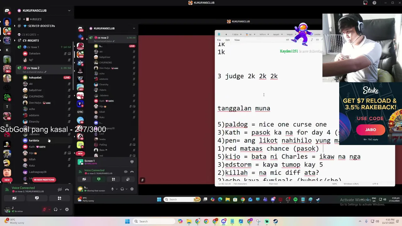
Task: Open View menu in streamed Notepad
Action: (x=237, y=40)
